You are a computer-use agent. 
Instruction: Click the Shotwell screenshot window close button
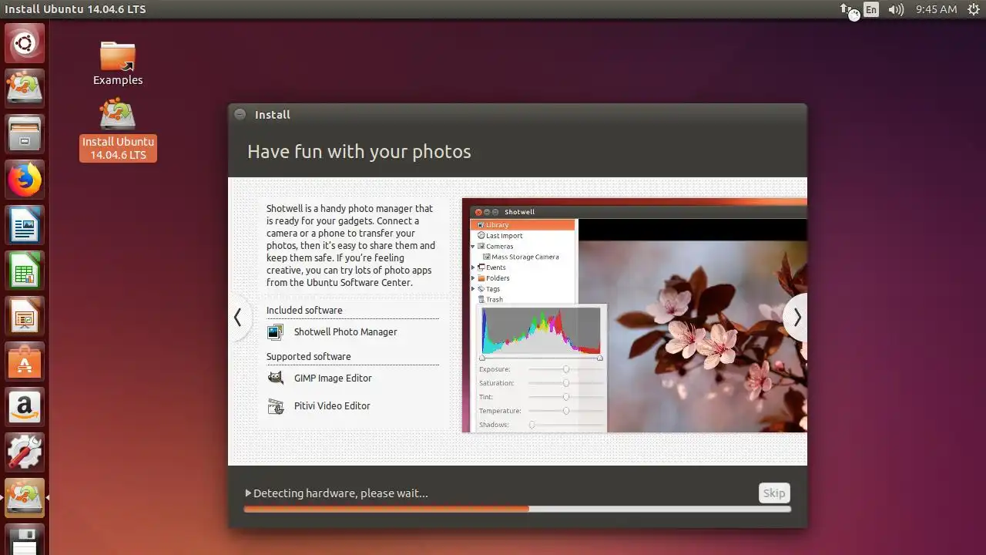coord(478,212)
